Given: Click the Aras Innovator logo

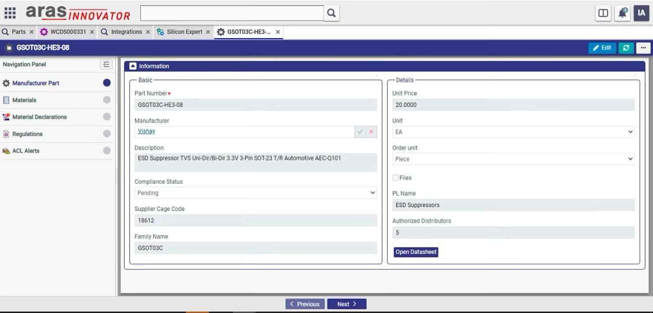Looking at the screenshot, I should coord(78,13).
